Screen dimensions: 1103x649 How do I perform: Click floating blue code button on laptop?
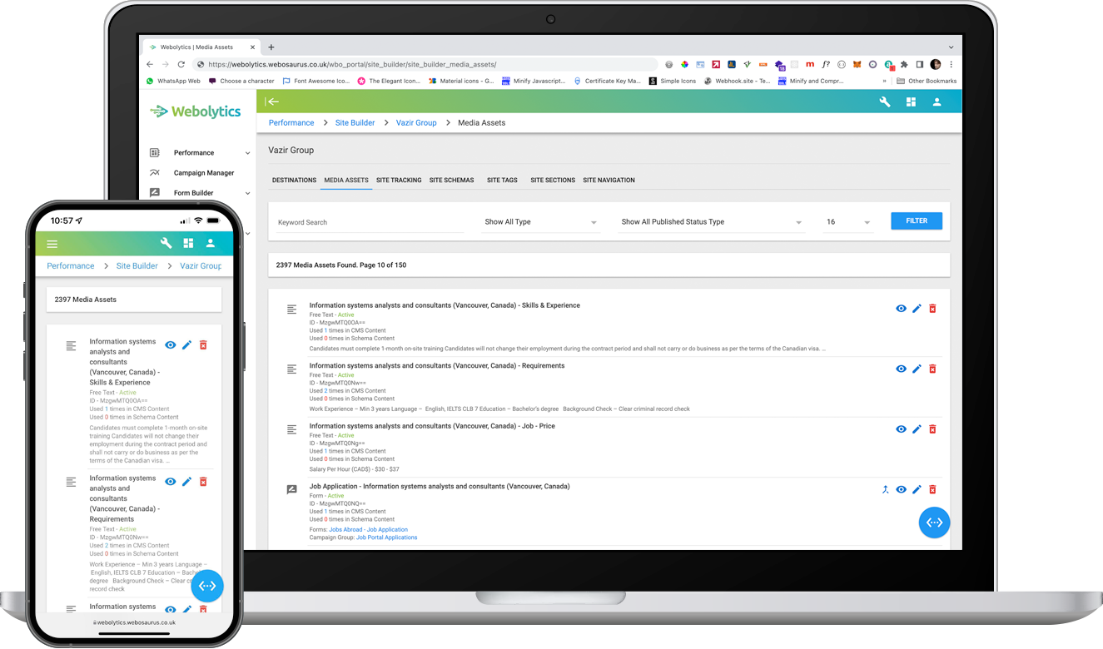(934, 523)
